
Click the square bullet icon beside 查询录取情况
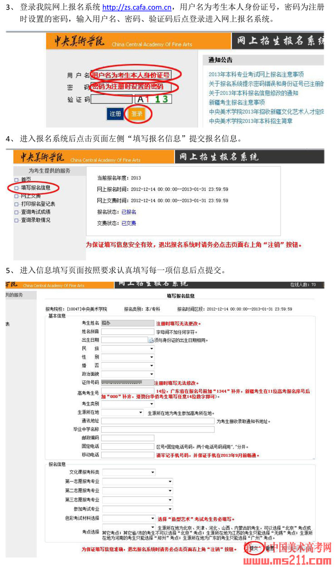click(17, 220)
